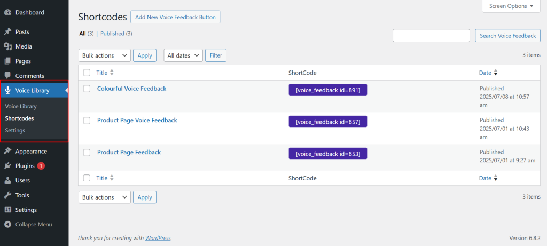
Task: Open Media via its sidebar icon
Action: point(7,46)
